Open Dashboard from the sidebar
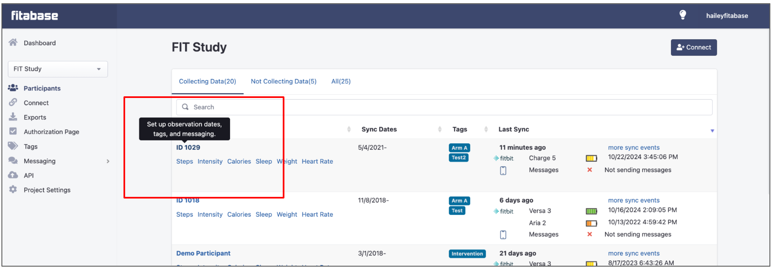Viewport: 773px width, 271px height. pos(40,43)
